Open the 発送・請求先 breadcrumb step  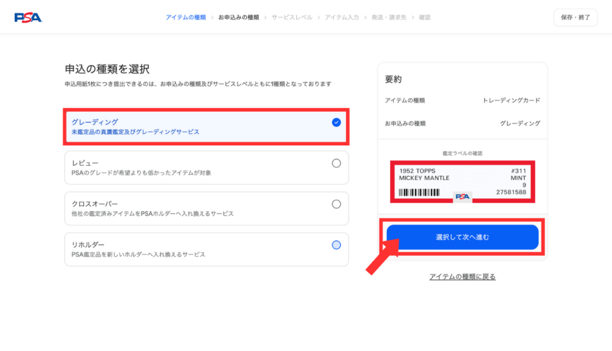pyautogui.click(x=388, y=17)
